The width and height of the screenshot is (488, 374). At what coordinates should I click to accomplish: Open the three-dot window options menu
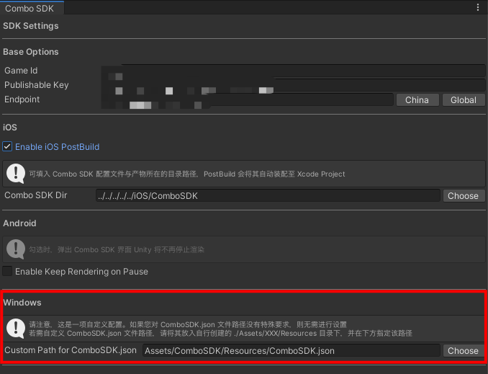point(478,7)
